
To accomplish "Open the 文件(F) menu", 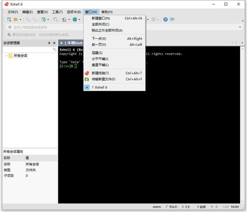I will coord(13,12).
